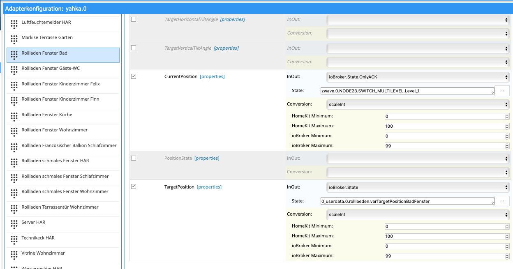Select the icon next to Rollladen Fenster Kinderzimmer Finn
The width and height of the screenshot is (513, 269).
(x=14, y=101)
